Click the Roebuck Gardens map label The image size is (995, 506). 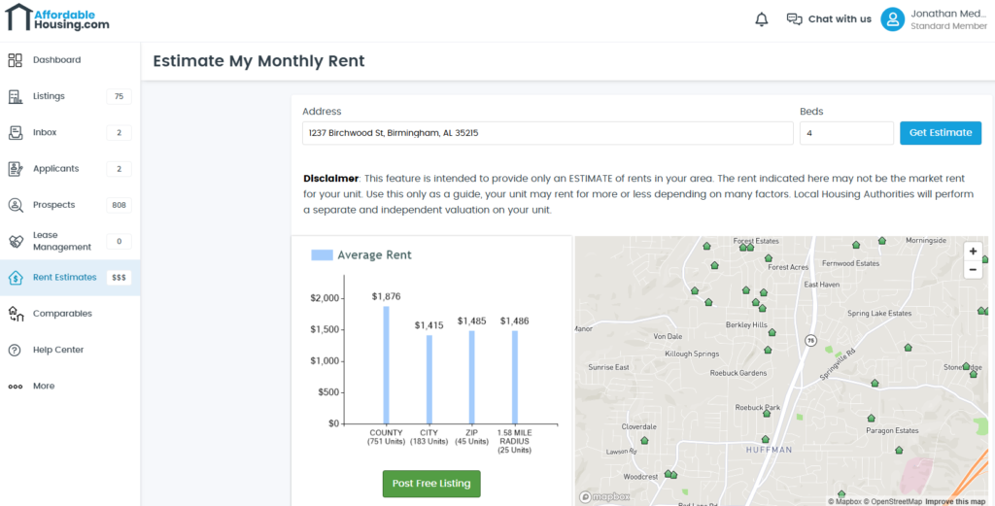pos(738,373)
